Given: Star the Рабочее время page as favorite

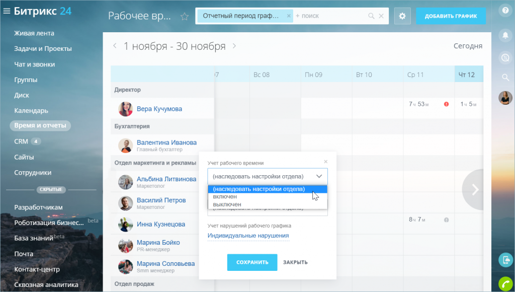Looking at the screenshot, I should (x=185, y=16).
